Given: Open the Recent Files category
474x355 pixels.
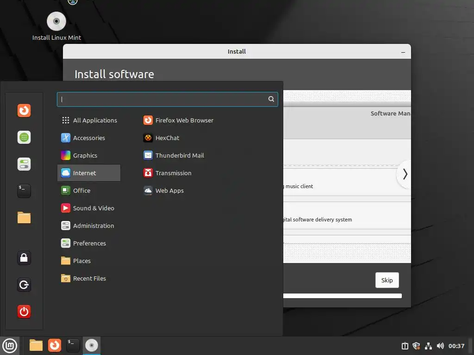Looking at the screenshot, I should [x=89, y=278].
